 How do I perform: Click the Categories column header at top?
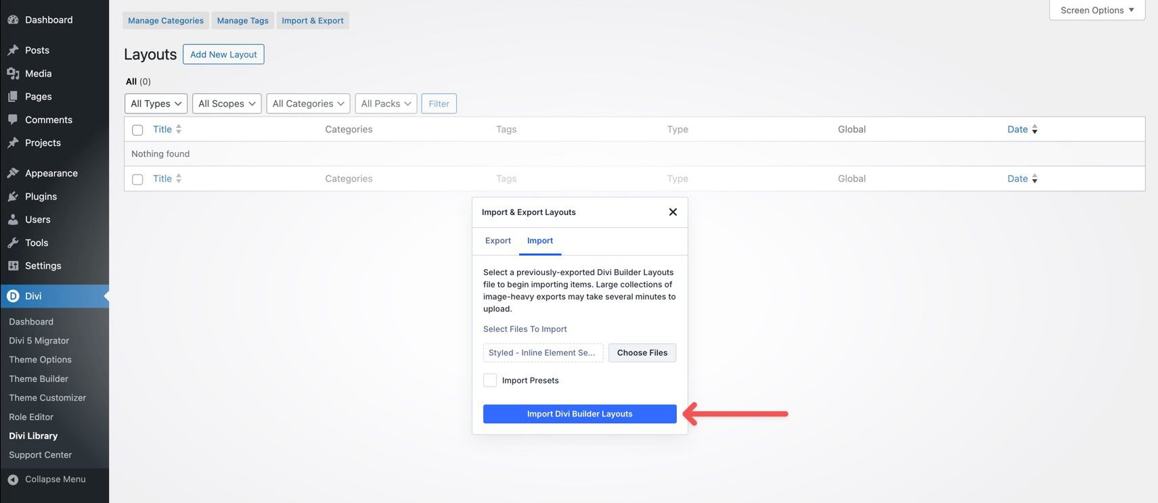(349, 129)
